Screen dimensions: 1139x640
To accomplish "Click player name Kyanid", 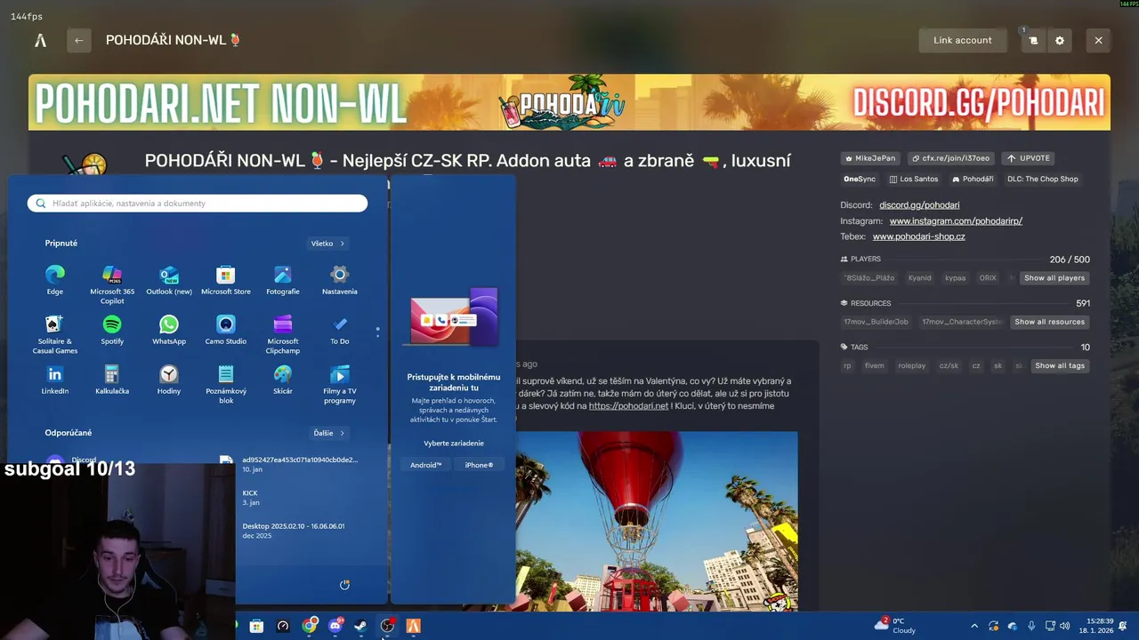I will pyautogui.click(x=919, y=278).
